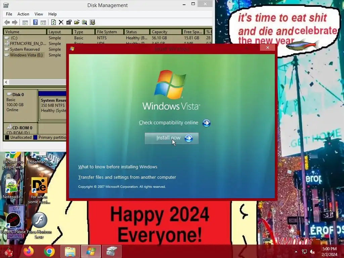Click the Open folder icon in toolbar
The image size is (344, 258).
[x=77, y=22]
